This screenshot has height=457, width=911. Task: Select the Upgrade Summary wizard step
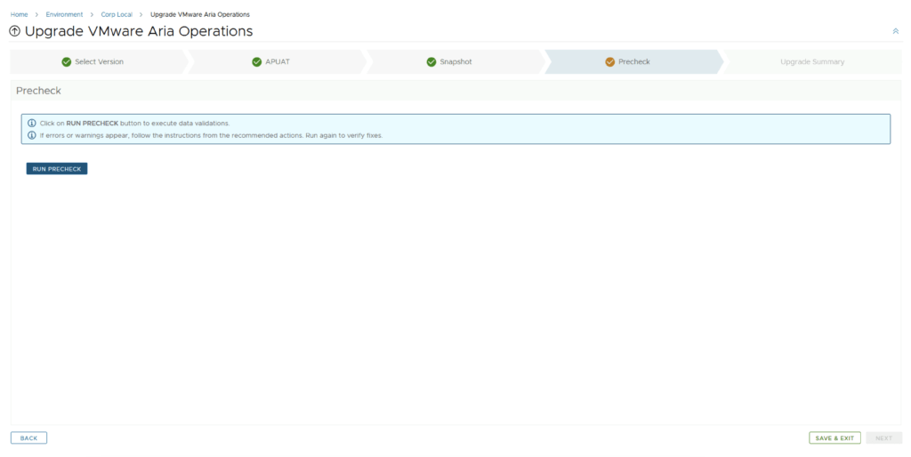tap(811, 62)
